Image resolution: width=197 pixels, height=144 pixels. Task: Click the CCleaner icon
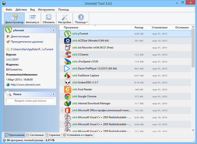coord(68,55)
